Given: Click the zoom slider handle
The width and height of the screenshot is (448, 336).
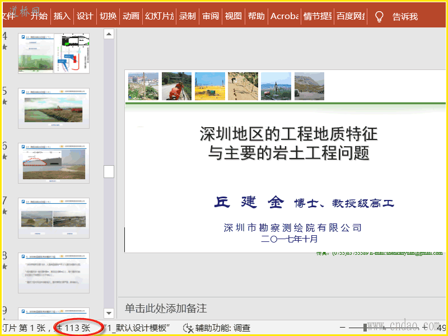Looking at the screenshot, I should coord(365,328).
